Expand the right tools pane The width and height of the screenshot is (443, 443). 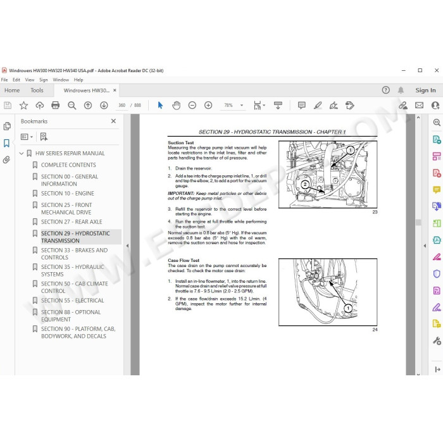[438, 369]
